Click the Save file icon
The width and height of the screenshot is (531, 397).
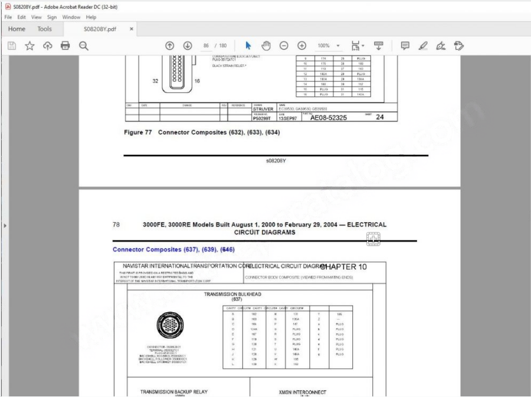11,46
